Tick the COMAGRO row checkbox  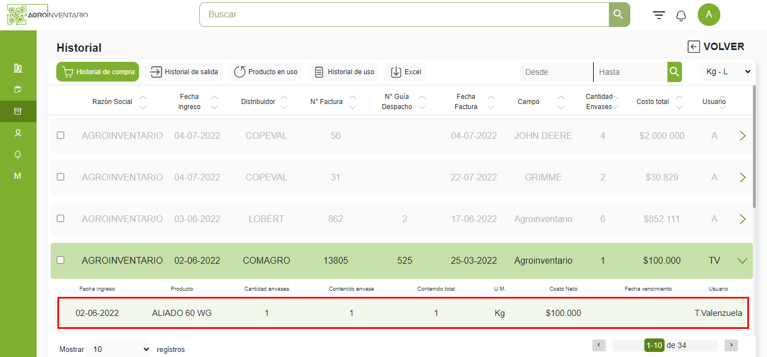coord(61,260)
